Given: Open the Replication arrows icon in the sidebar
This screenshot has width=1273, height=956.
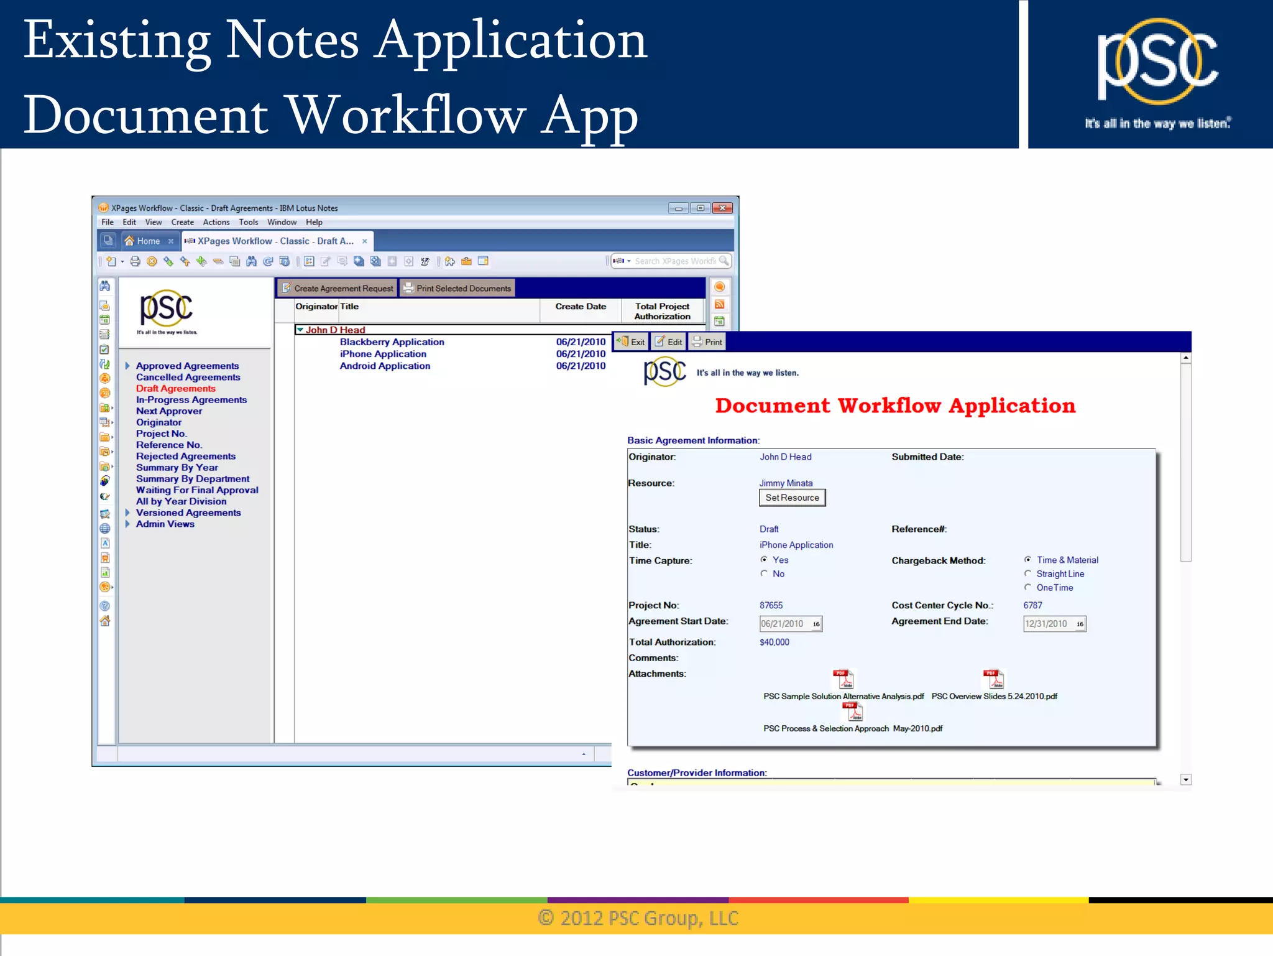Looking at the screenshot, I should coord(105,364).
